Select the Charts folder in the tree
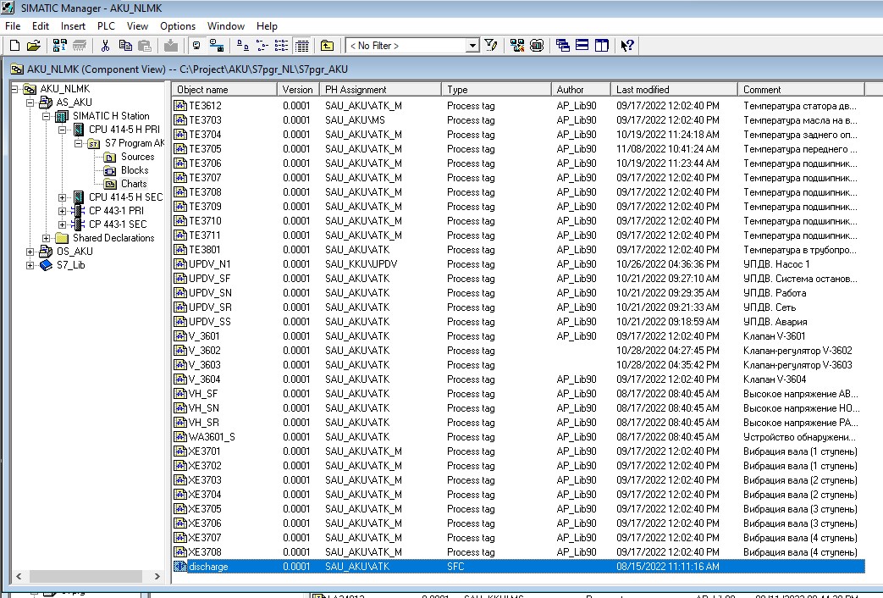Image resolution: width=883 pixels, height=598 pixels. click(x=134, y=184)
